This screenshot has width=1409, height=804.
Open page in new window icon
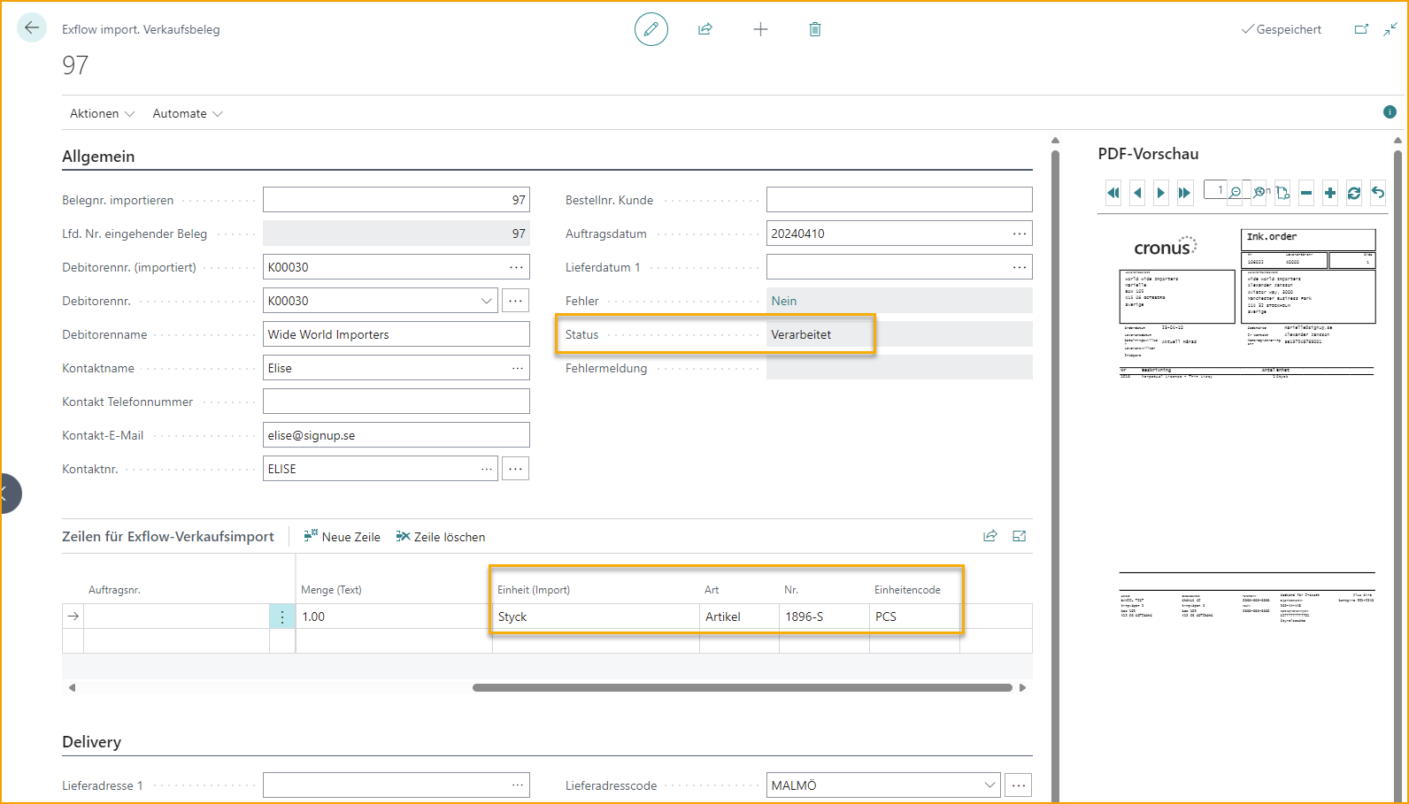[x=1361, y=29]
